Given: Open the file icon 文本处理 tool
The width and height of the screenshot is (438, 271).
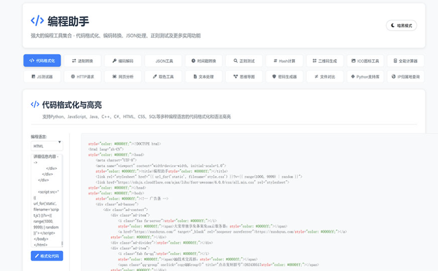Looking at the screenshot, I should [203, 77].
